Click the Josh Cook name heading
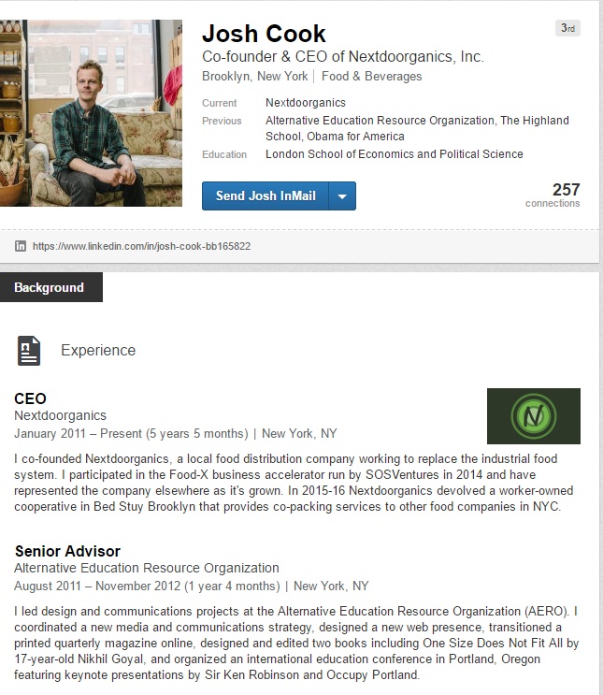Screen dimensions: 603x695 [264, 35]
